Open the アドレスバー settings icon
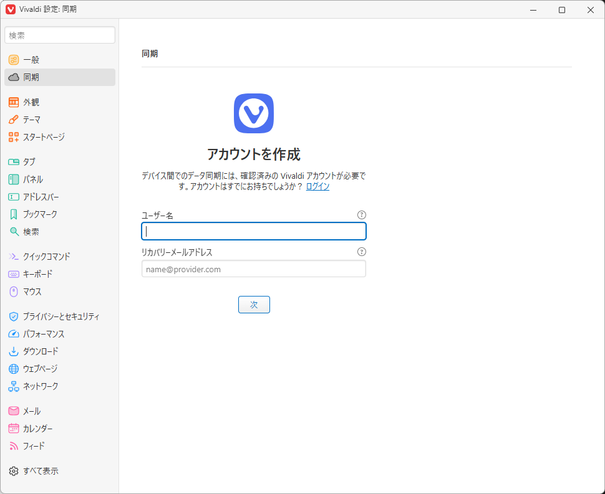The width and height of the screenshot is (605, 494). (14, 197)
